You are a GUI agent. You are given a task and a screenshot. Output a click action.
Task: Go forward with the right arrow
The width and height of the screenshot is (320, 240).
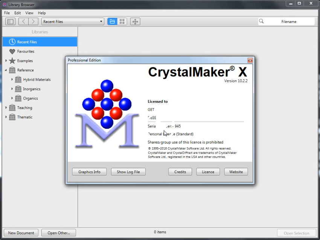33,21
